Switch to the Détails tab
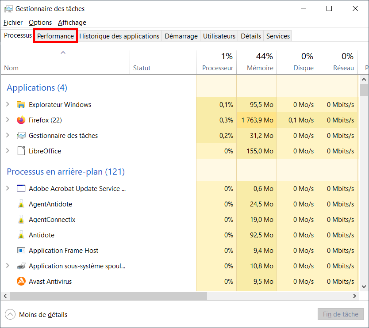Screen dimensions: 369x328 pos(251,36)
